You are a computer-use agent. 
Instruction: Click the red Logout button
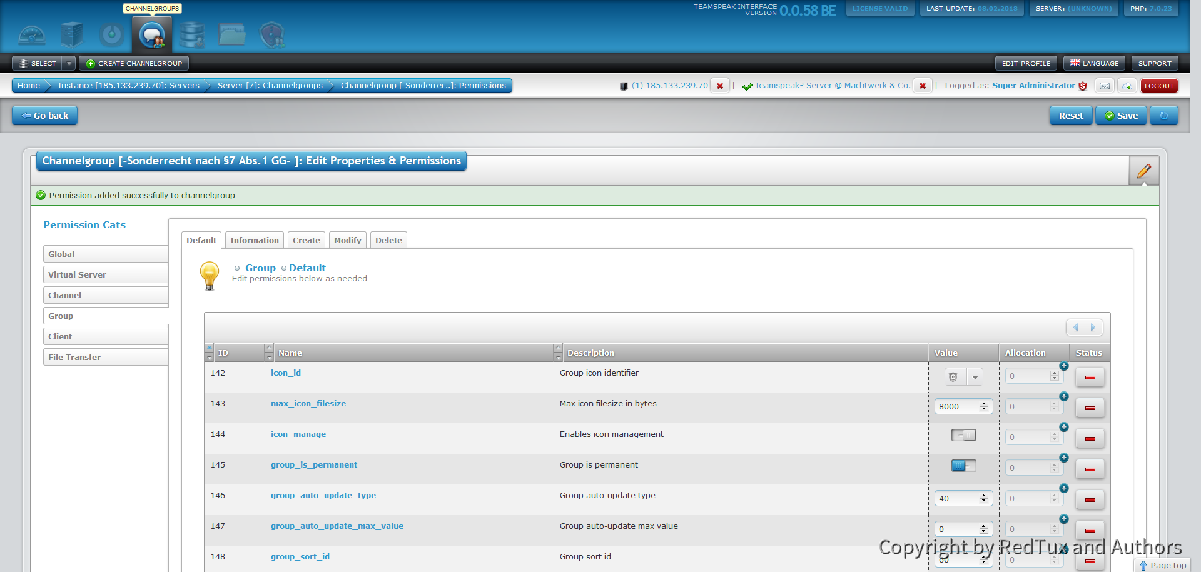[1159, 86]
